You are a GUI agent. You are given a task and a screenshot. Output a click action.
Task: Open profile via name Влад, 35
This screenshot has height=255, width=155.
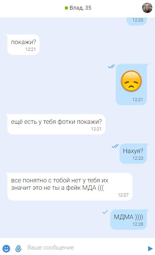click(x=80, y=8)
